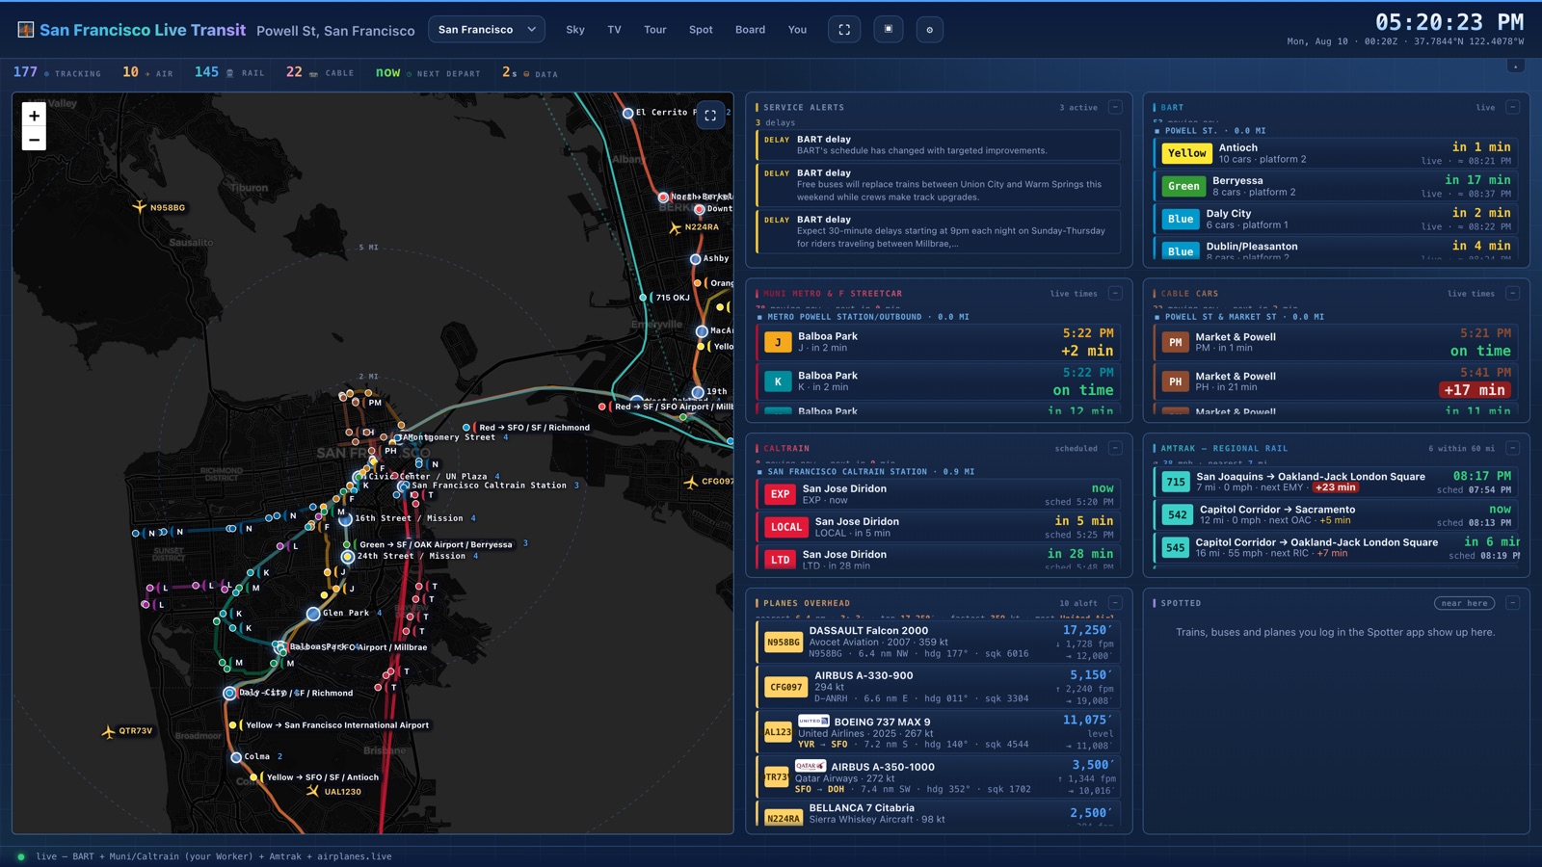Click the 145 rail counter
Screen dimensions: 1542x867
click(229, 72)
